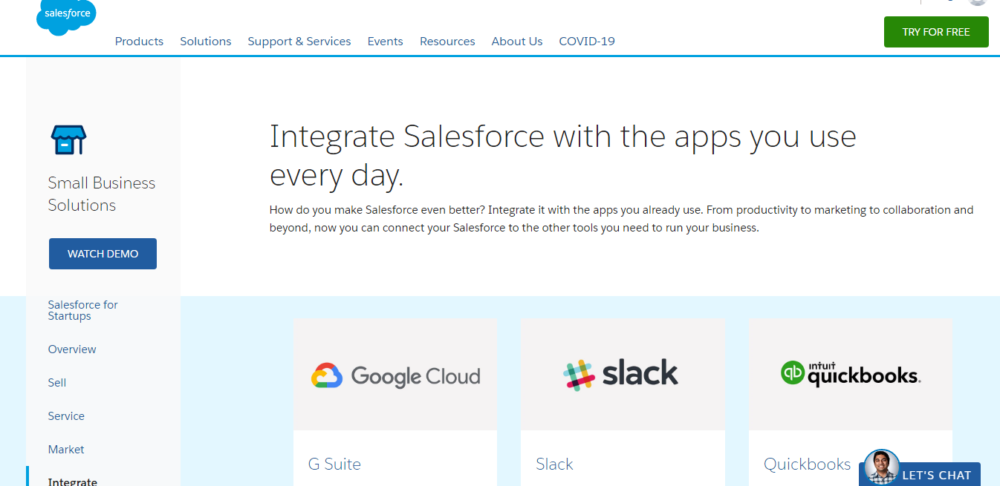Click the 'How do you make Salesforce' paragraph
The height and width of the screenshot is (486, 1000).
[621, 219]
